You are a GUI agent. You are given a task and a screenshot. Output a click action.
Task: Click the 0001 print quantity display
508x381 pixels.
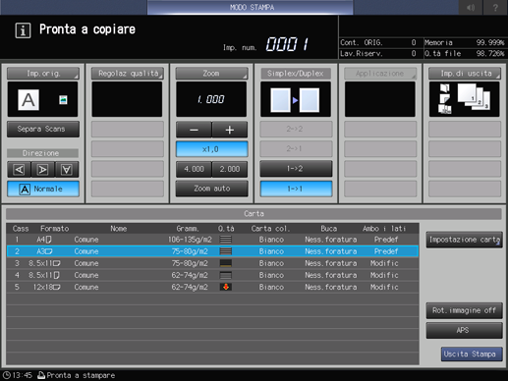(x=287, y=44)
